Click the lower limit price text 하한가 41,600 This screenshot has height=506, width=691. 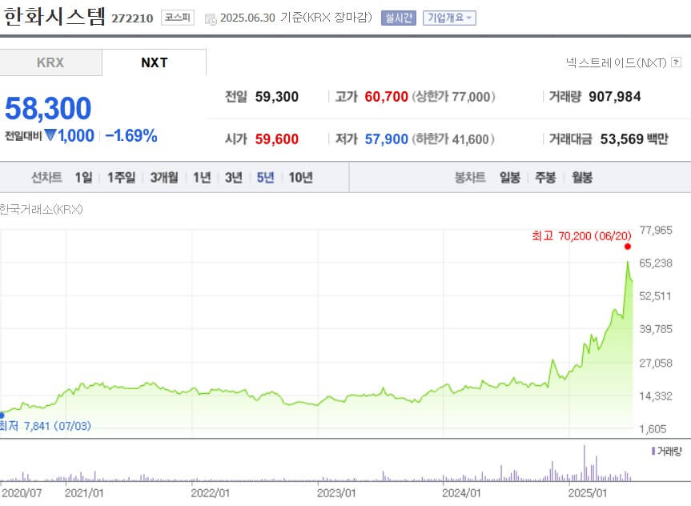[x=453, y=139]
